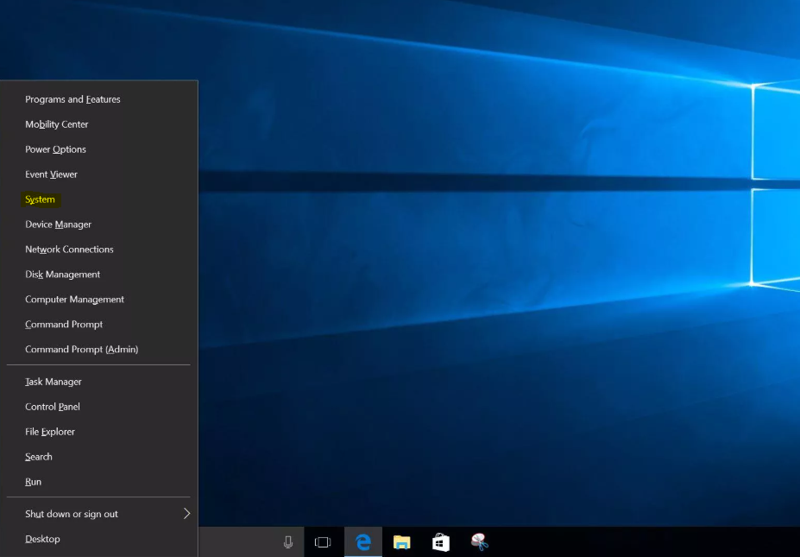Open Task View from the taskbar

click(323, 542)
